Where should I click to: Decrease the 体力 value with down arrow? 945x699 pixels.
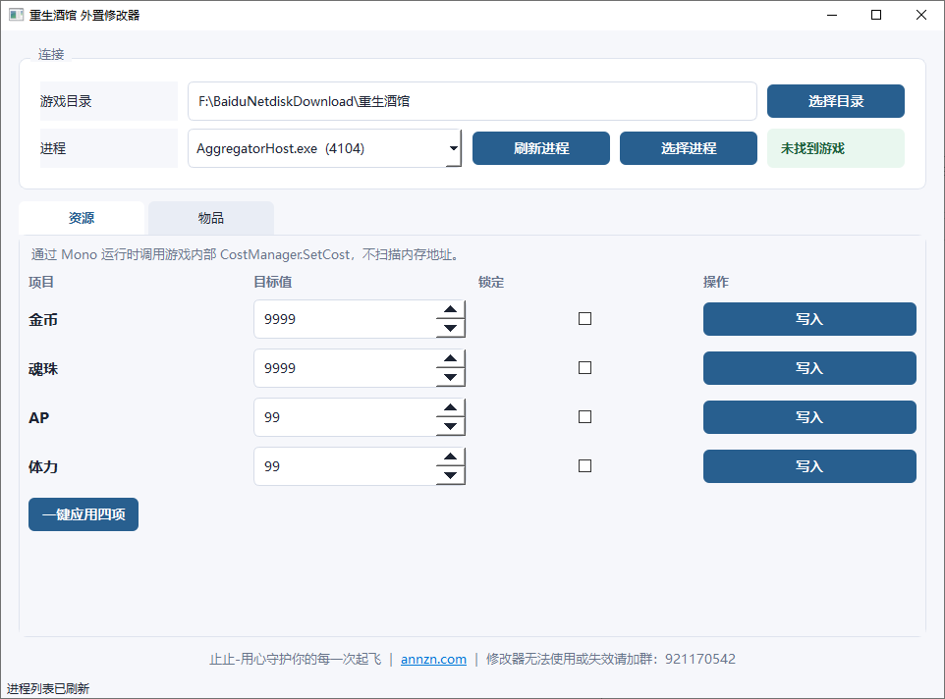click(x=450, y=475)
